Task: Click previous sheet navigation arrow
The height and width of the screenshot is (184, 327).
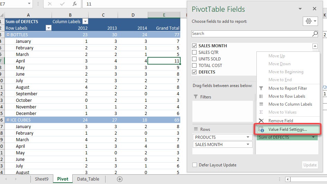Action: (6, 179)
